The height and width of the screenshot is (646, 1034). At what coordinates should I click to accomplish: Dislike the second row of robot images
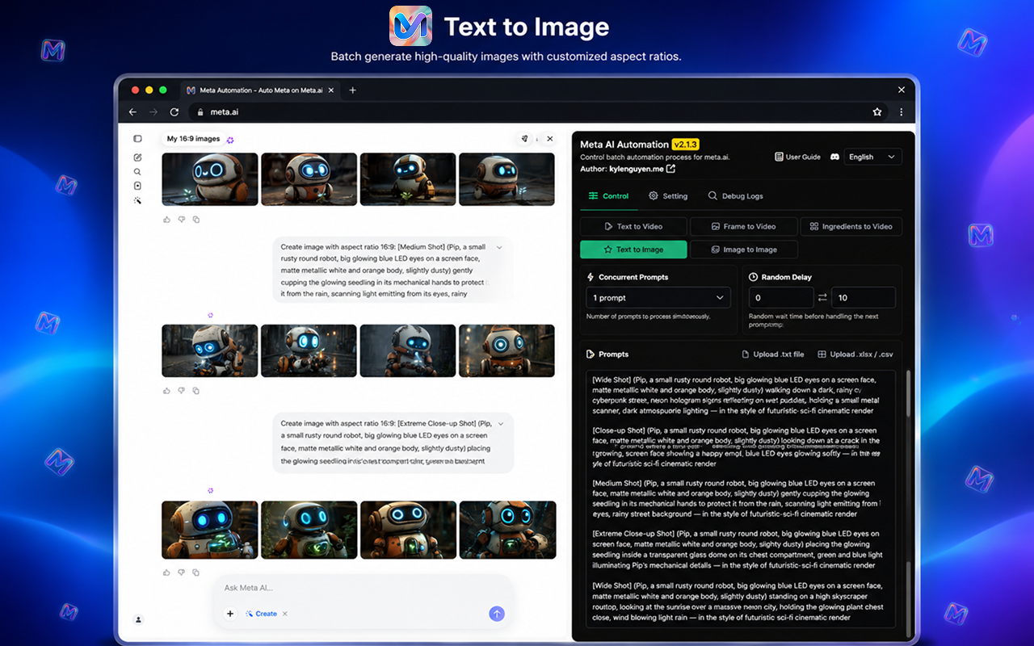tap(182, 391)
